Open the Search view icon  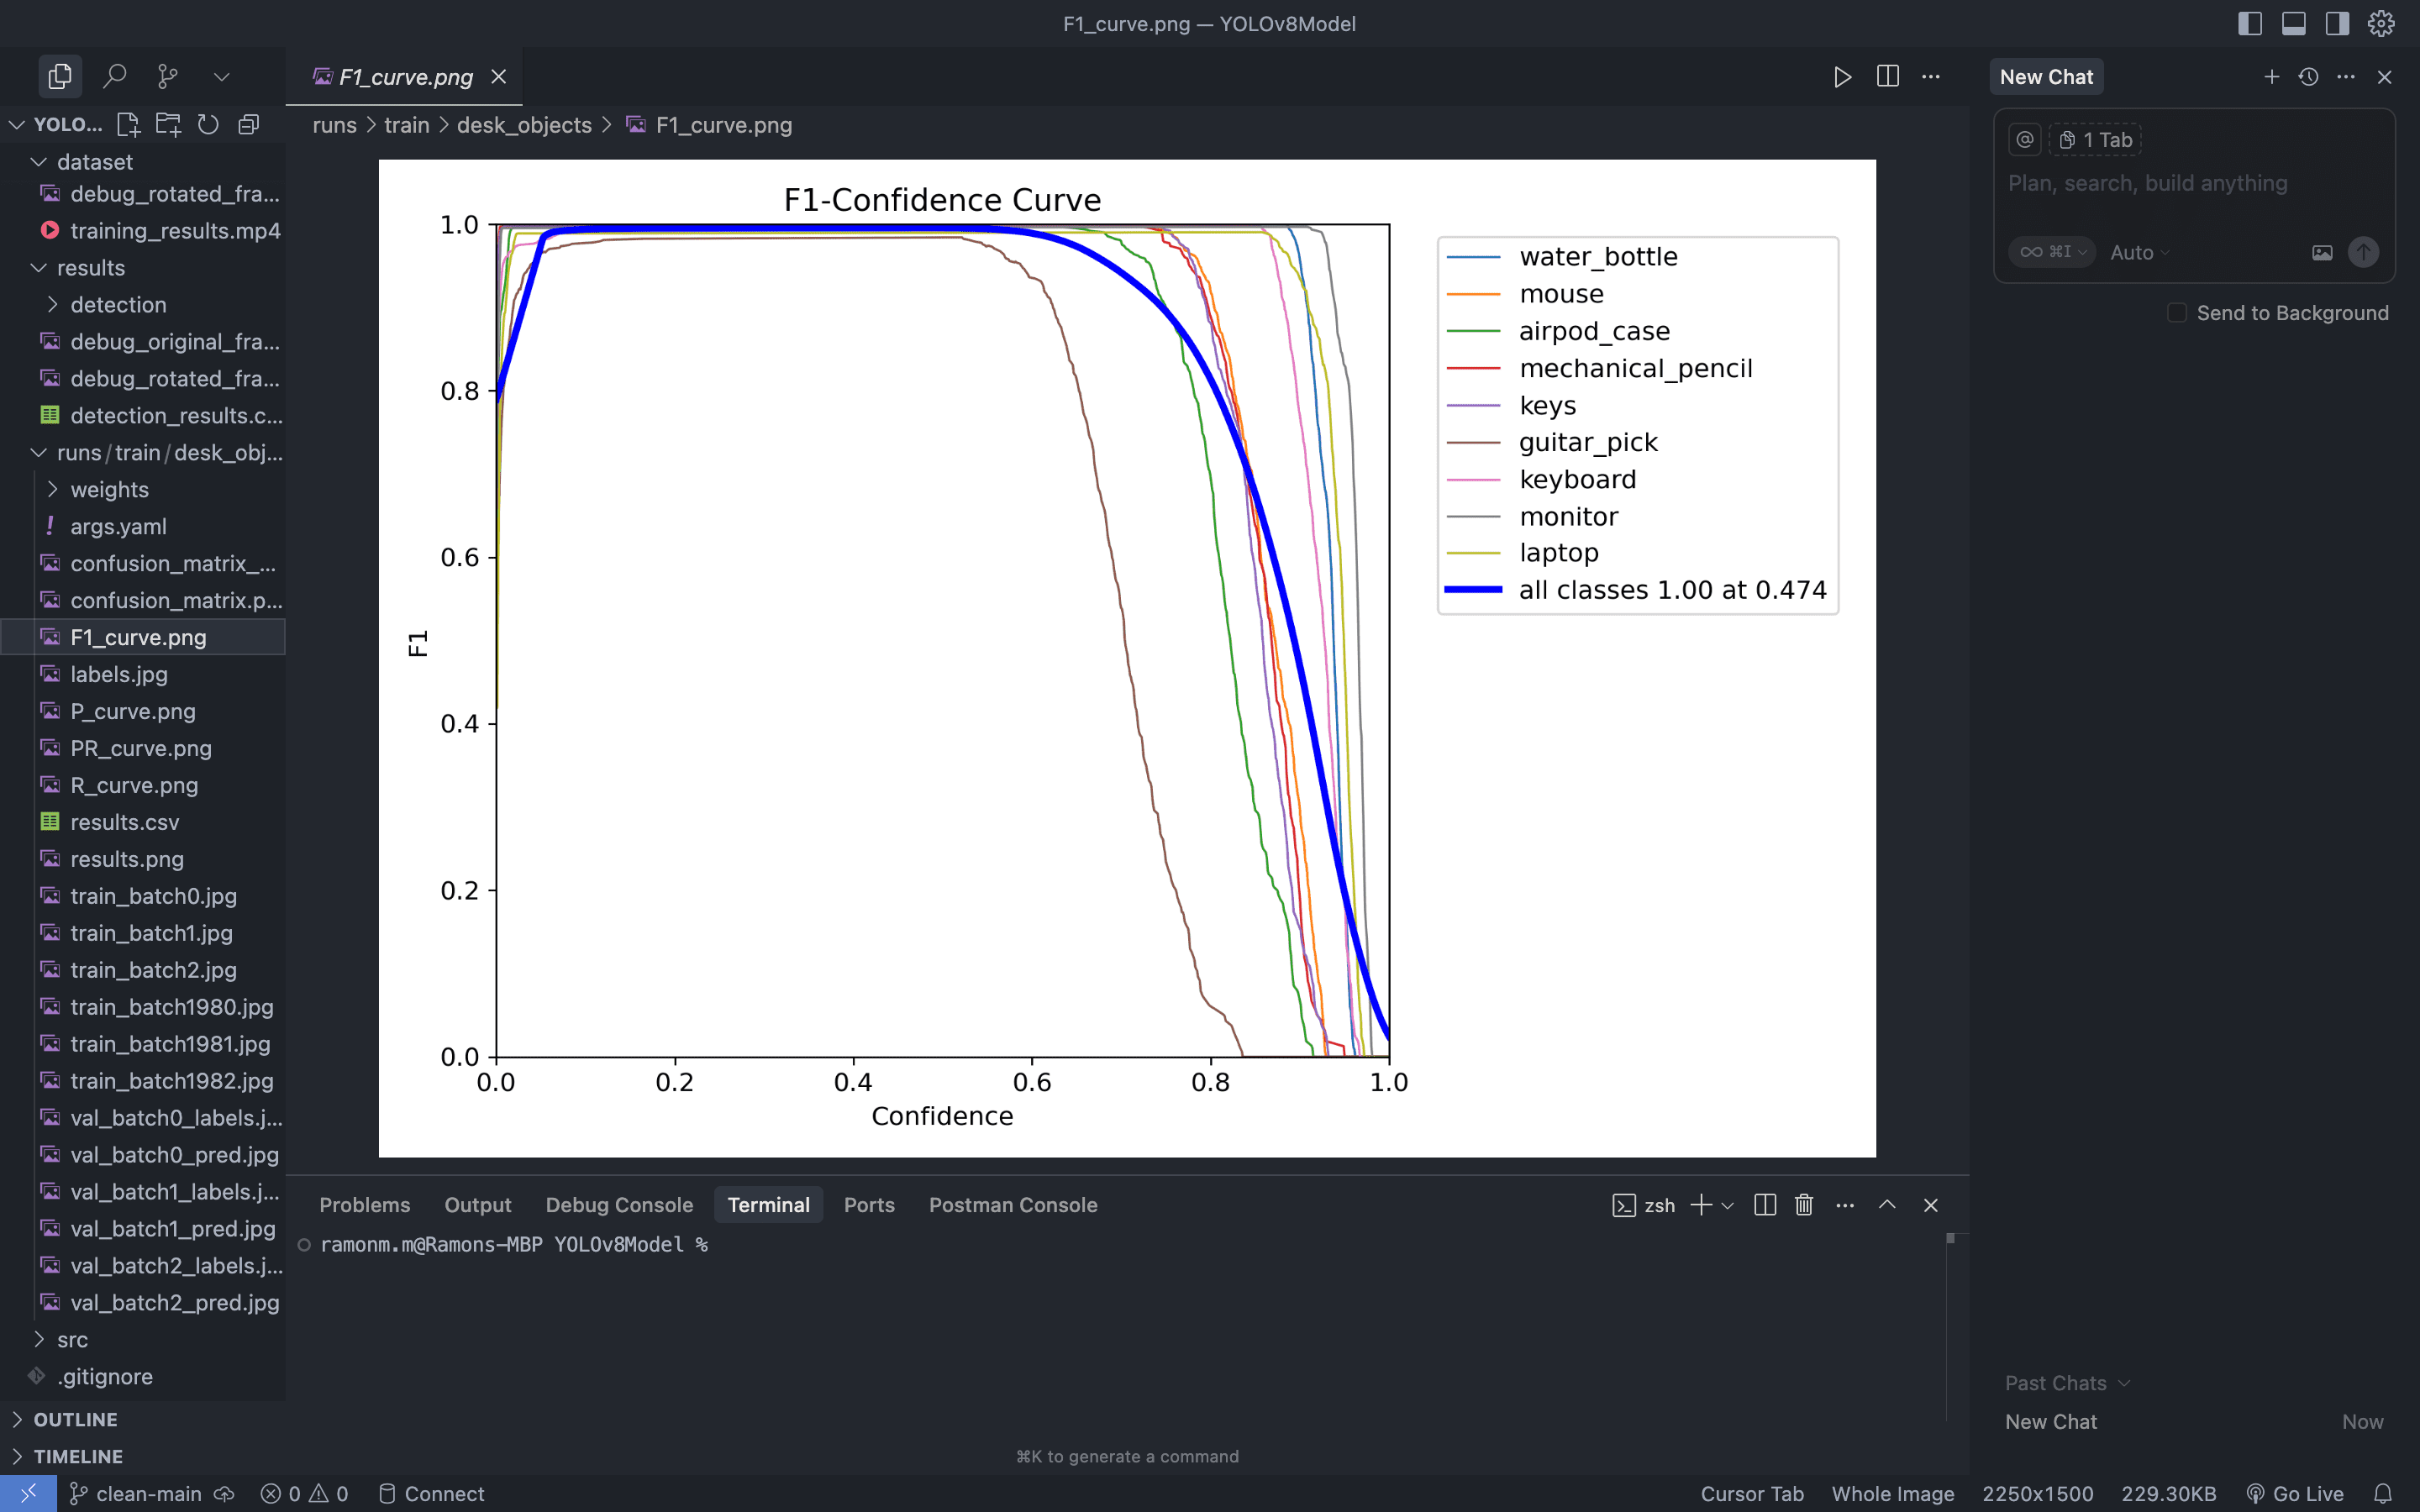click(115, 76)
